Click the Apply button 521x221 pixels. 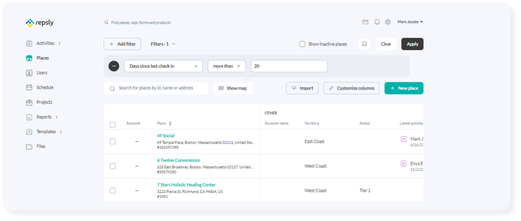(x=412, y=44)
